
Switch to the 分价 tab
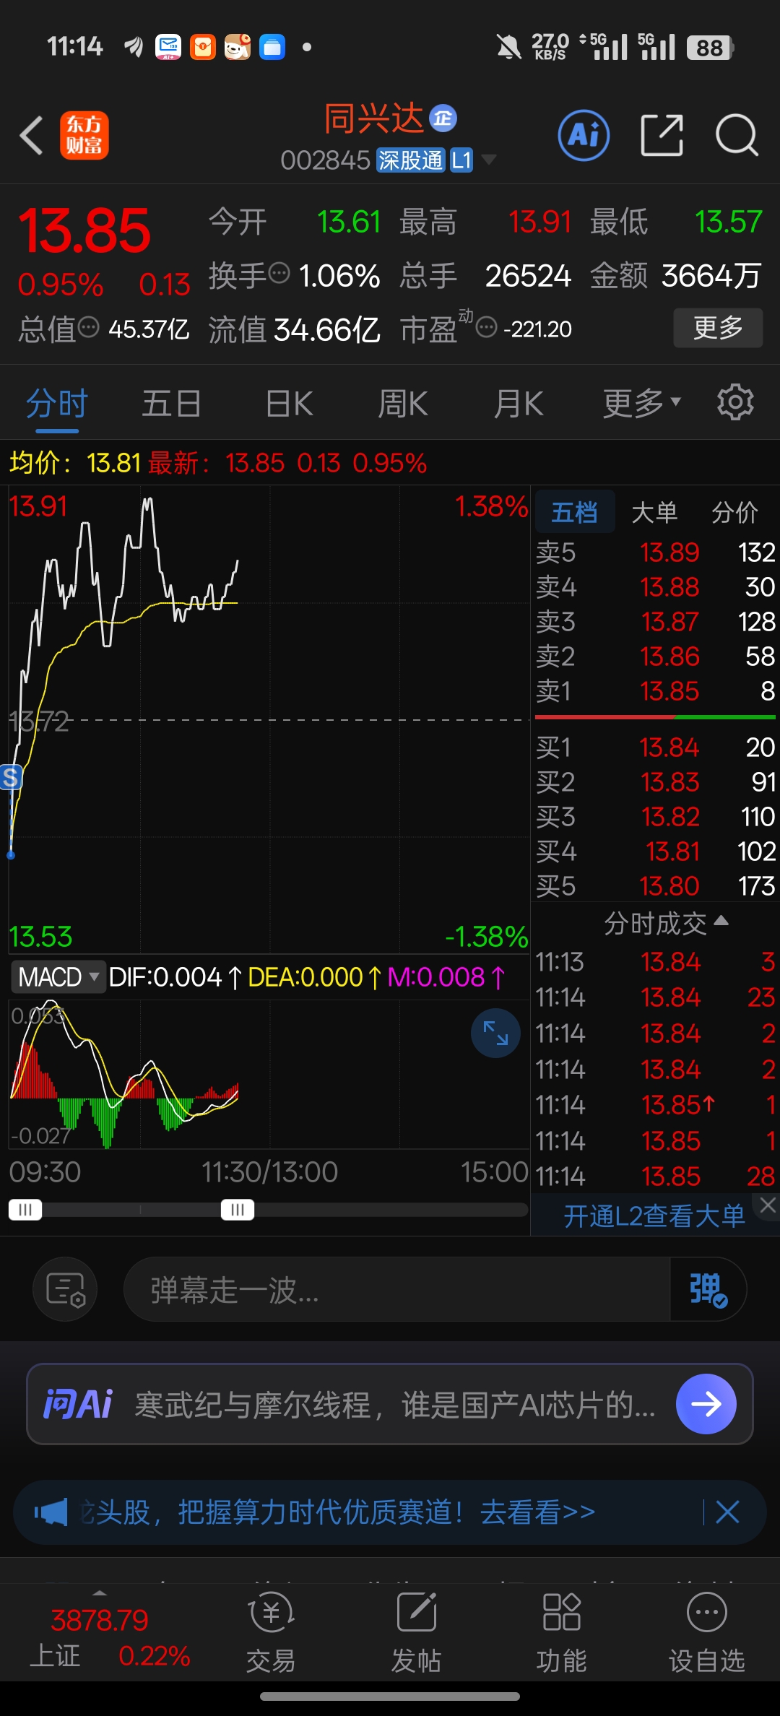tap(734, 512)
